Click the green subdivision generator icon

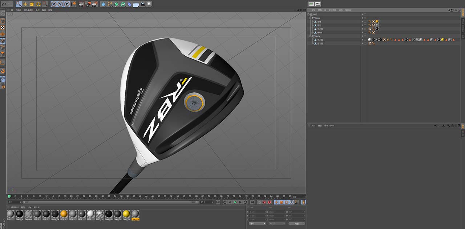116,4
